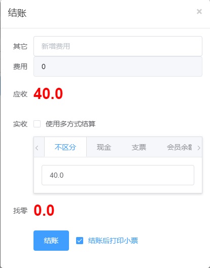Click the red 应收 amount 40.0
The width and height of the screenshot is (210, 268).
click(48, 94)
